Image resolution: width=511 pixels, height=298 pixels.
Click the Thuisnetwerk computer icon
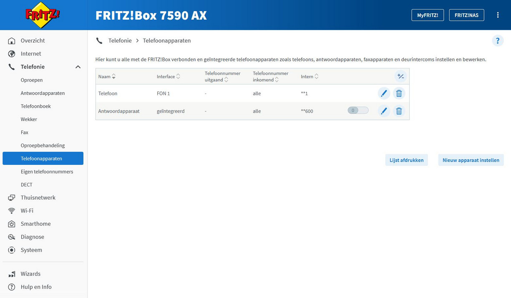(x=12, y=198)
